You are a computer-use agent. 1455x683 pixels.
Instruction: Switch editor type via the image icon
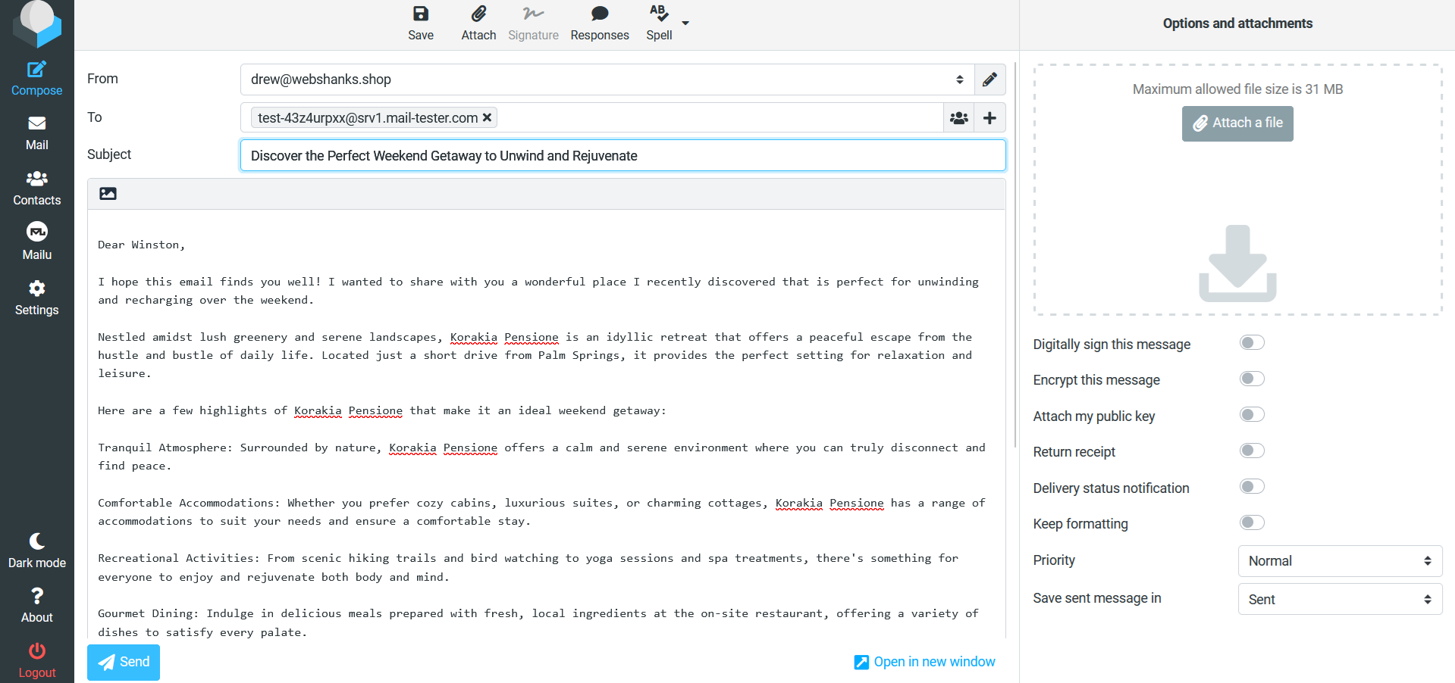108,194
